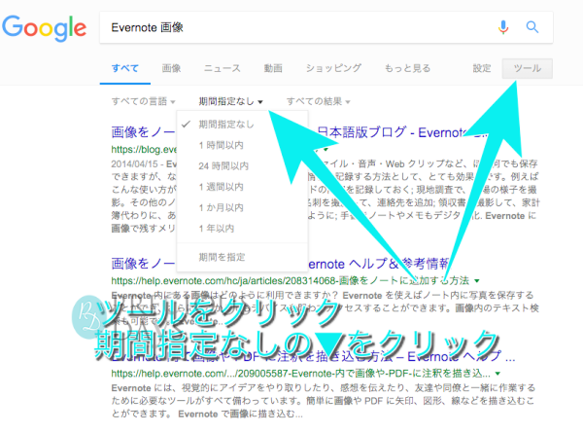Expand the もっと見る menu

click(x=407, y=68)
